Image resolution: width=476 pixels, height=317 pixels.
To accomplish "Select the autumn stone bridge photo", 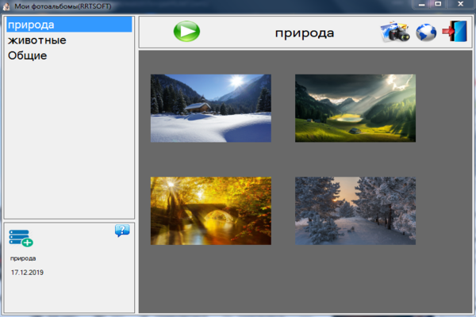I will (210, 210).
